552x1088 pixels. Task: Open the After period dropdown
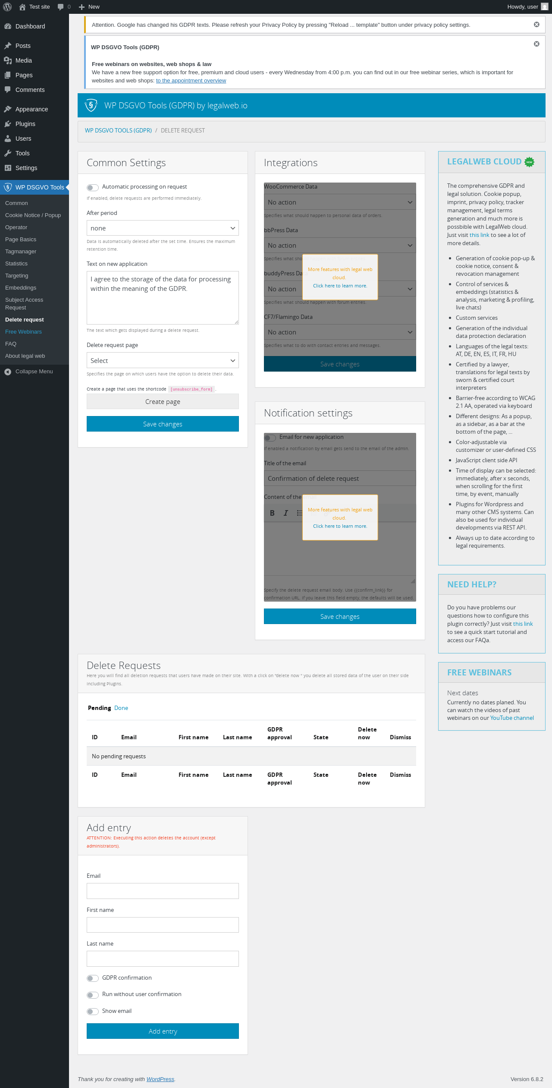point(163,228)
